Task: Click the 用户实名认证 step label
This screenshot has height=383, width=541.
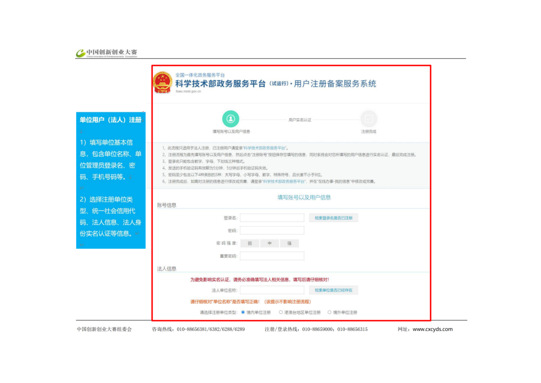Action: click(x=300, y=120)
